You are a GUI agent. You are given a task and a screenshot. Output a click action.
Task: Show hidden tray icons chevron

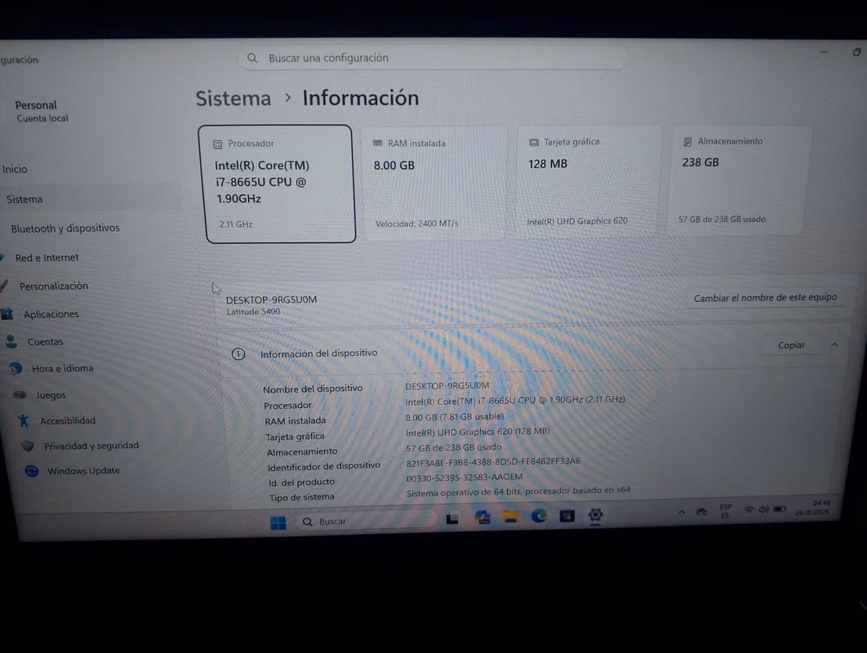pos(681,512)
